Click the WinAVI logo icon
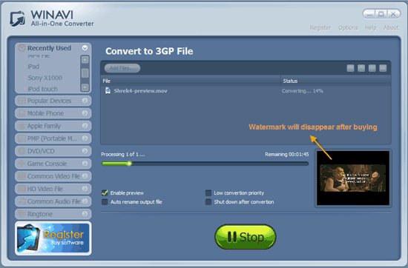 (18, 19)
